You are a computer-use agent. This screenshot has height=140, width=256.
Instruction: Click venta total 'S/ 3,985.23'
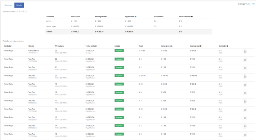pyautogui.click(x=75, y=27)
